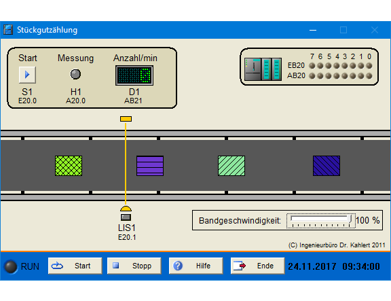Click the LIS1 light barrier sensor
The height and width of the screenshot is (301, 391).
(x=126, y=213)
